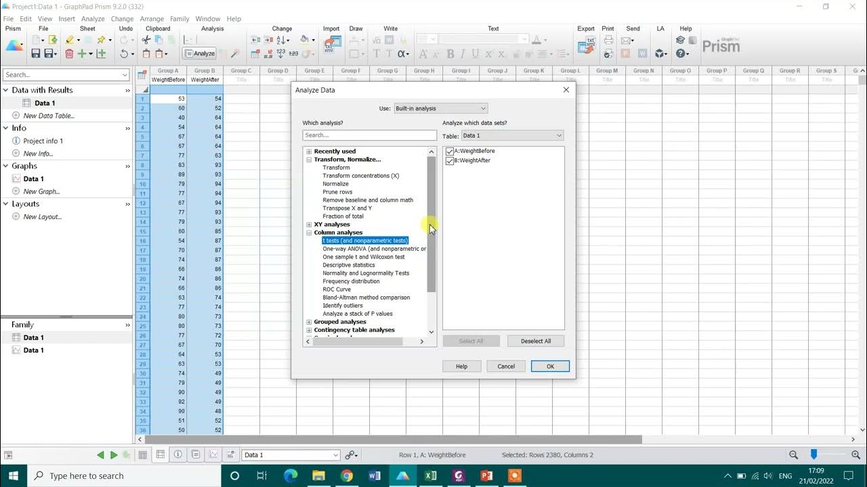This screenshot has width=867, height=487.
Task: Open the Use: Built-in analysis dropdown
Action: point(441,108)
